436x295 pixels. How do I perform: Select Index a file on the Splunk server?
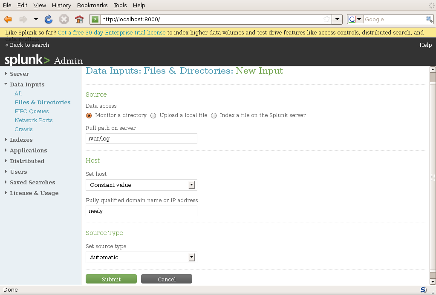214,115
